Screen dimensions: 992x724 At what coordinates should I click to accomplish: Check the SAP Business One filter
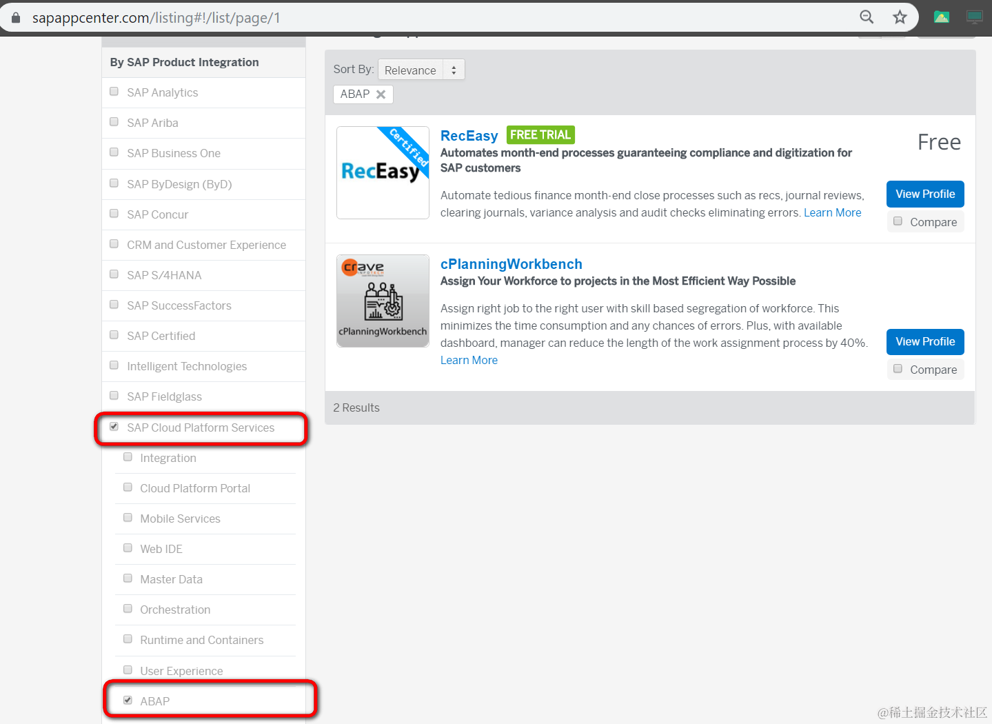pos(114,152)
